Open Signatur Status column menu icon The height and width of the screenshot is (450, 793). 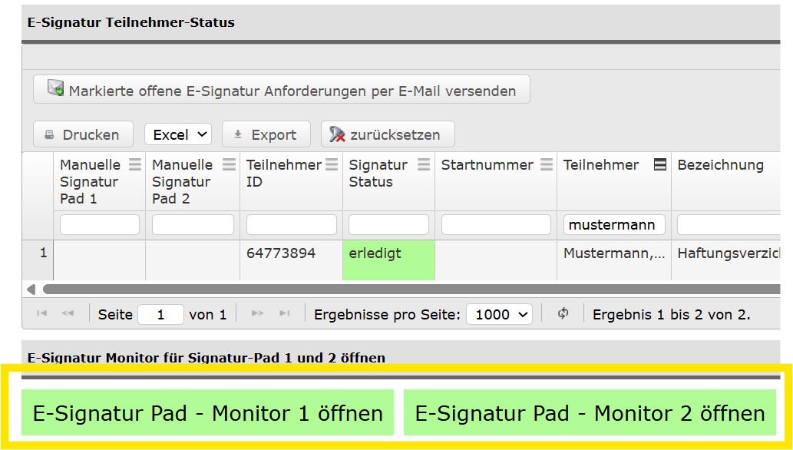424,164
